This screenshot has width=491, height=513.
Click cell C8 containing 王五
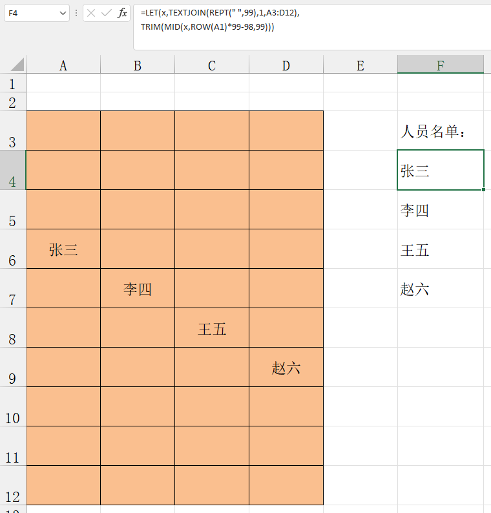[212, 328]
